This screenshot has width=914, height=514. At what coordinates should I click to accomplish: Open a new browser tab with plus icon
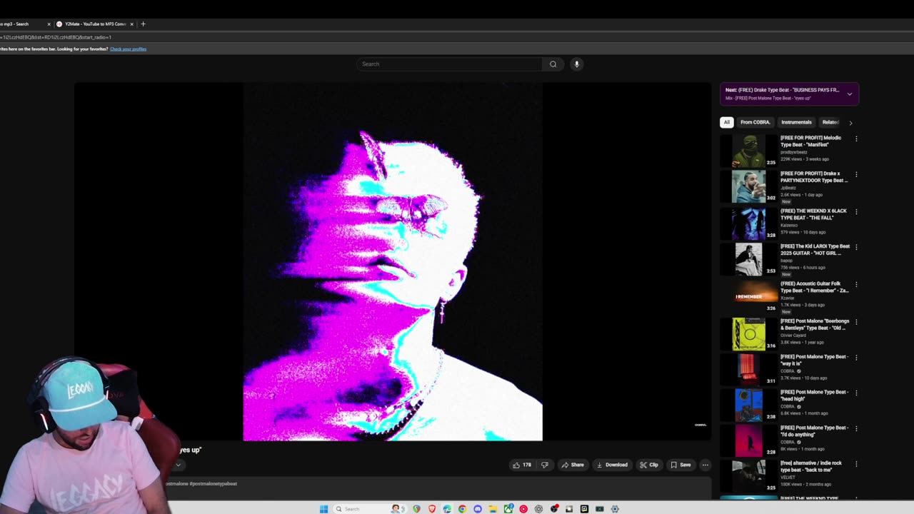pyautogui.click(x=143, y=24)
